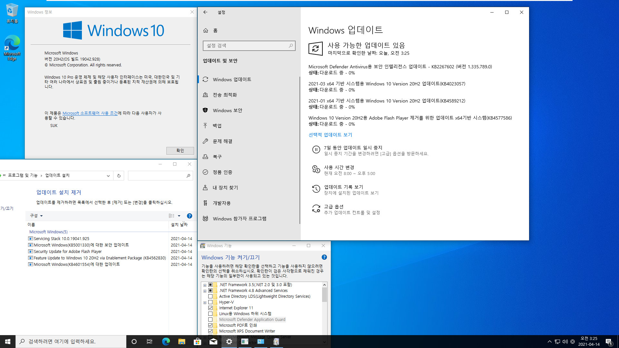Uncheck Internet Explorer 11 feature
The image size is (619, 348).
pyautogui.click(x=211, y=308)
